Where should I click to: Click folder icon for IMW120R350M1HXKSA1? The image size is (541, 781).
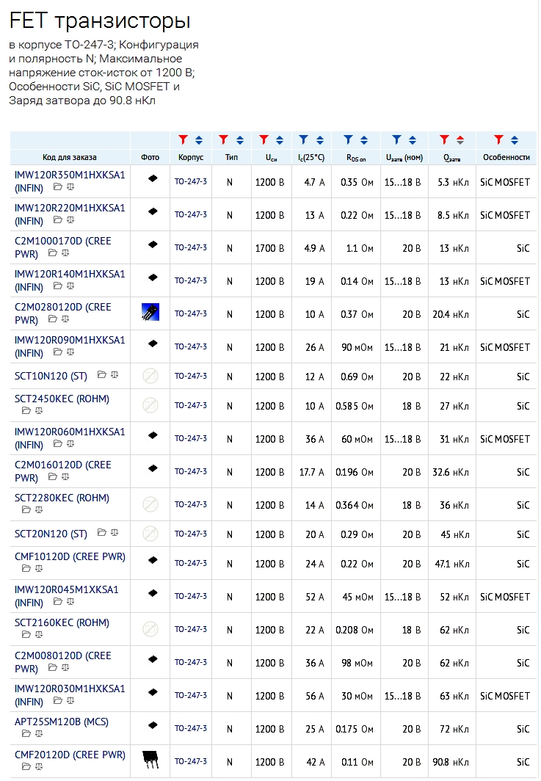pyautogui.click(x=58, y=186)
